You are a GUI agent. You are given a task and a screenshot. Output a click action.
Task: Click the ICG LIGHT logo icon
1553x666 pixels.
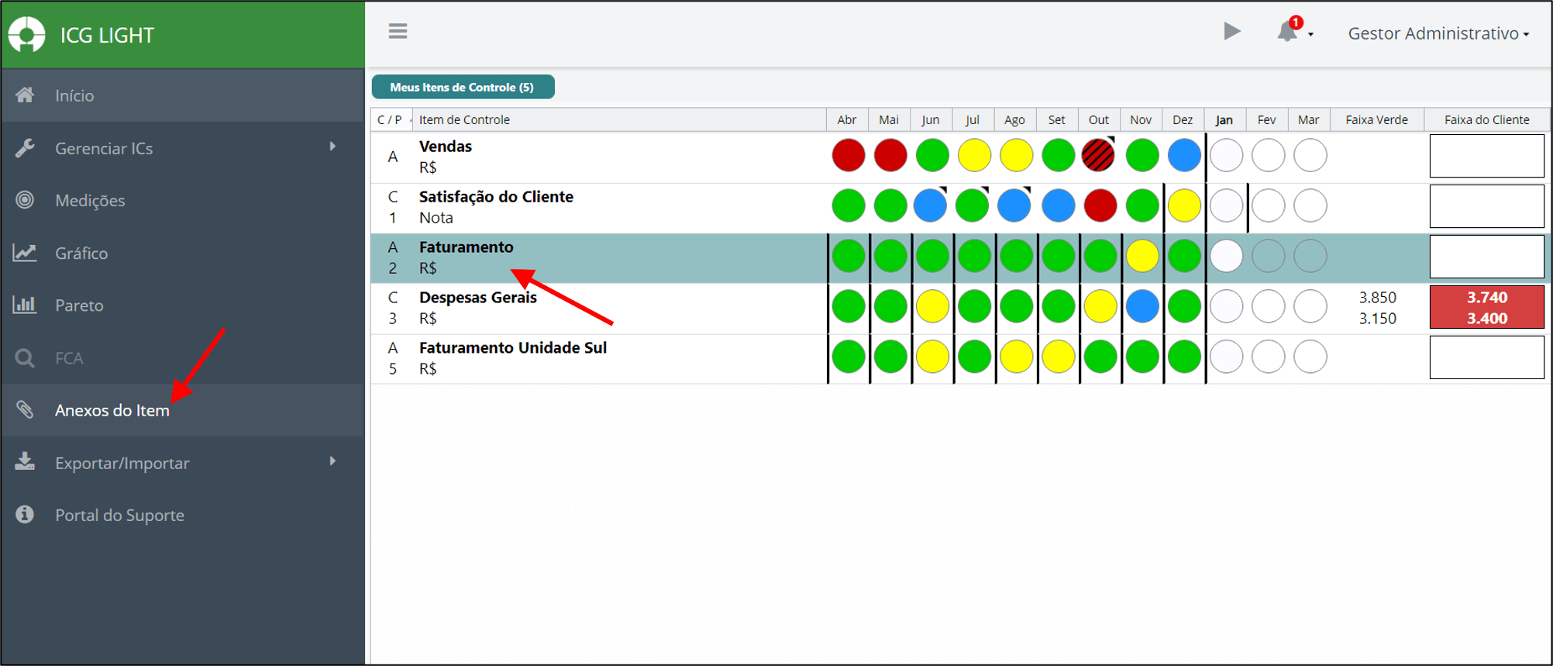pos(27,35)
